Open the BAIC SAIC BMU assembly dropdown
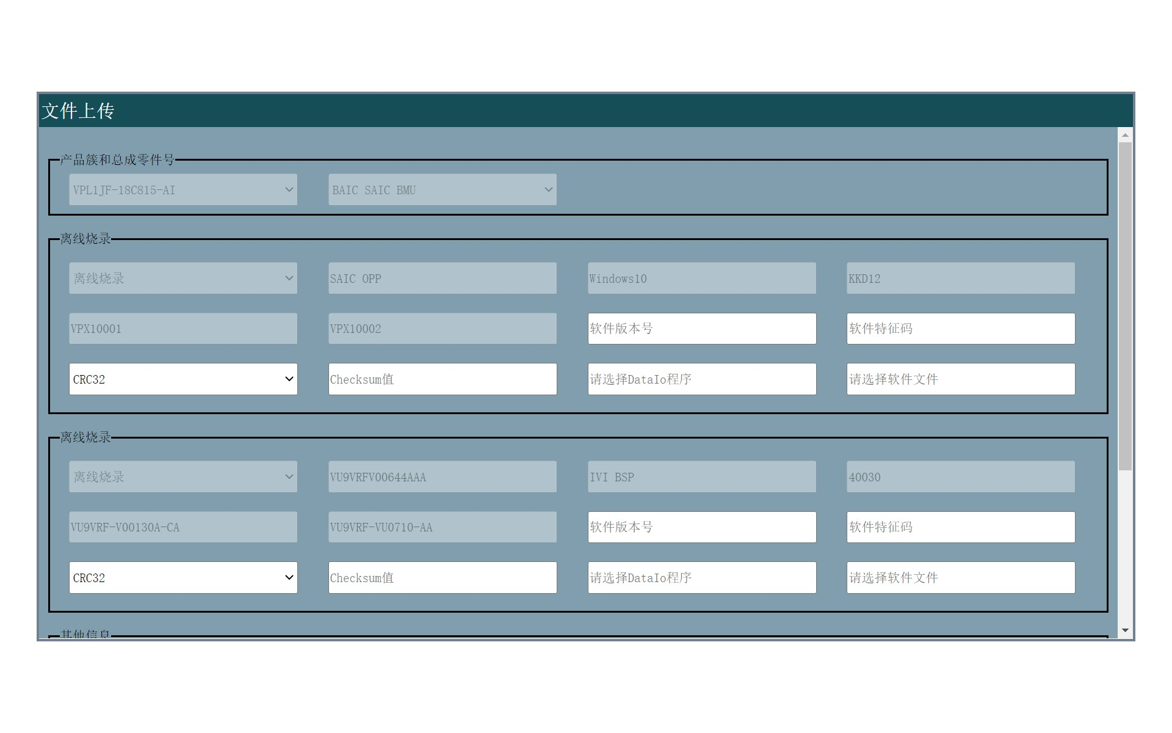Viewport: 1172px width, 733px height. coord(443,189)
